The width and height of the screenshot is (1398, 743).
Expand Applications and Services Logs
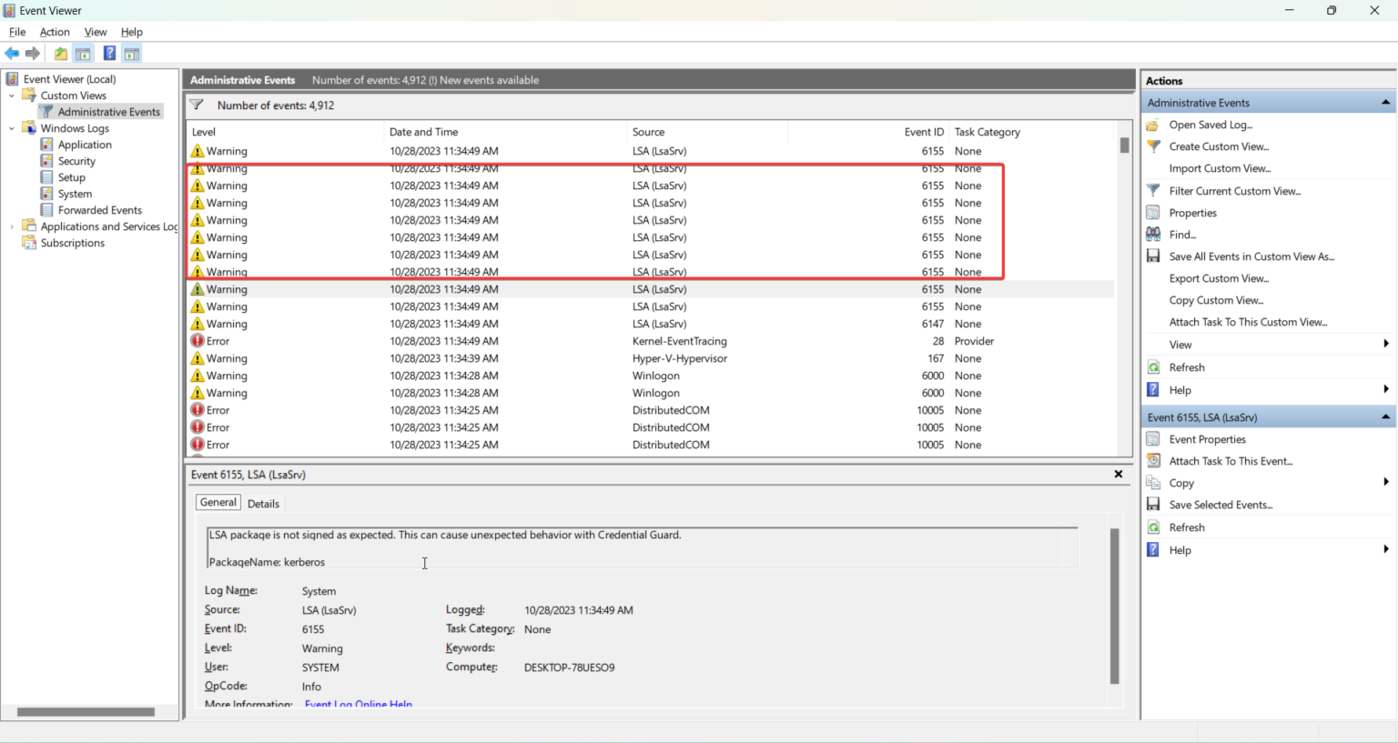[10, 226]
